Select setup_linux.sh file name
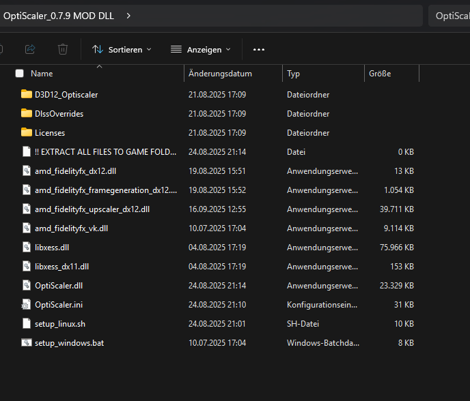The image size is (470, 401). coord(60,324)
